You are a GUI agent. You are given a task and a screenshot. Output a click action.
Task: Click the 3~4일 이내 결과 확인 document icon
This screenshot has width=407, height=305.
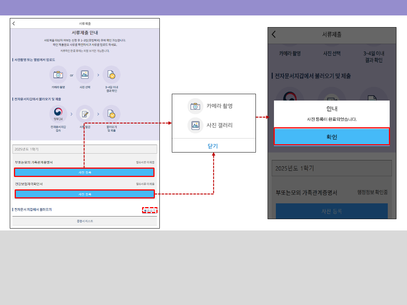[x=111, y=75]
